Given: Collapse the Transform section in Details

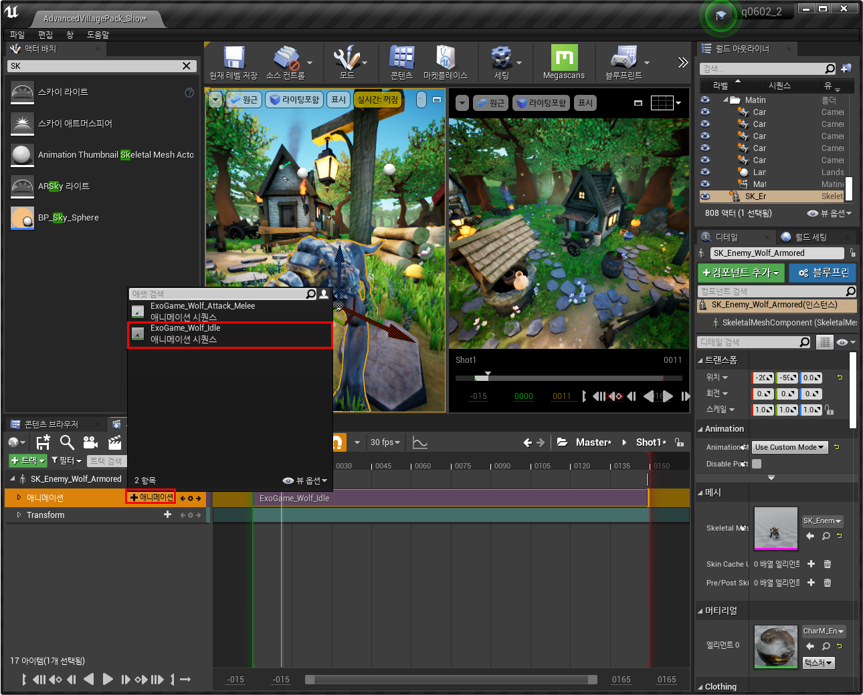Looking at the screenshot, I should click(700, 360).
